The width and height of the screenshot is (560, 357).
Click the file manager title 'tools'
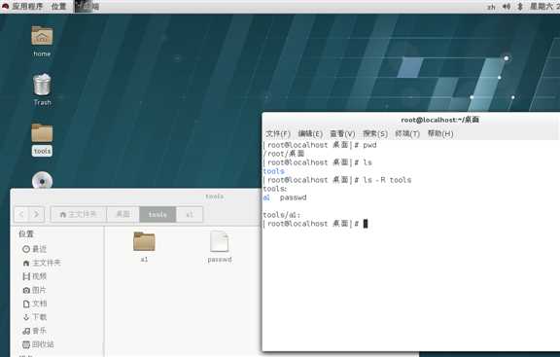tap(214, 196)
